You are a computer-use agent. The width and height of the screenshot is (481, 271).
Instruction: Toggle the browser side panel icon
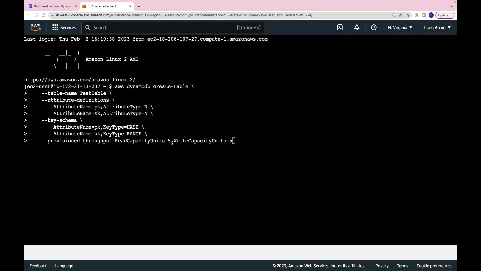(424, 15)
